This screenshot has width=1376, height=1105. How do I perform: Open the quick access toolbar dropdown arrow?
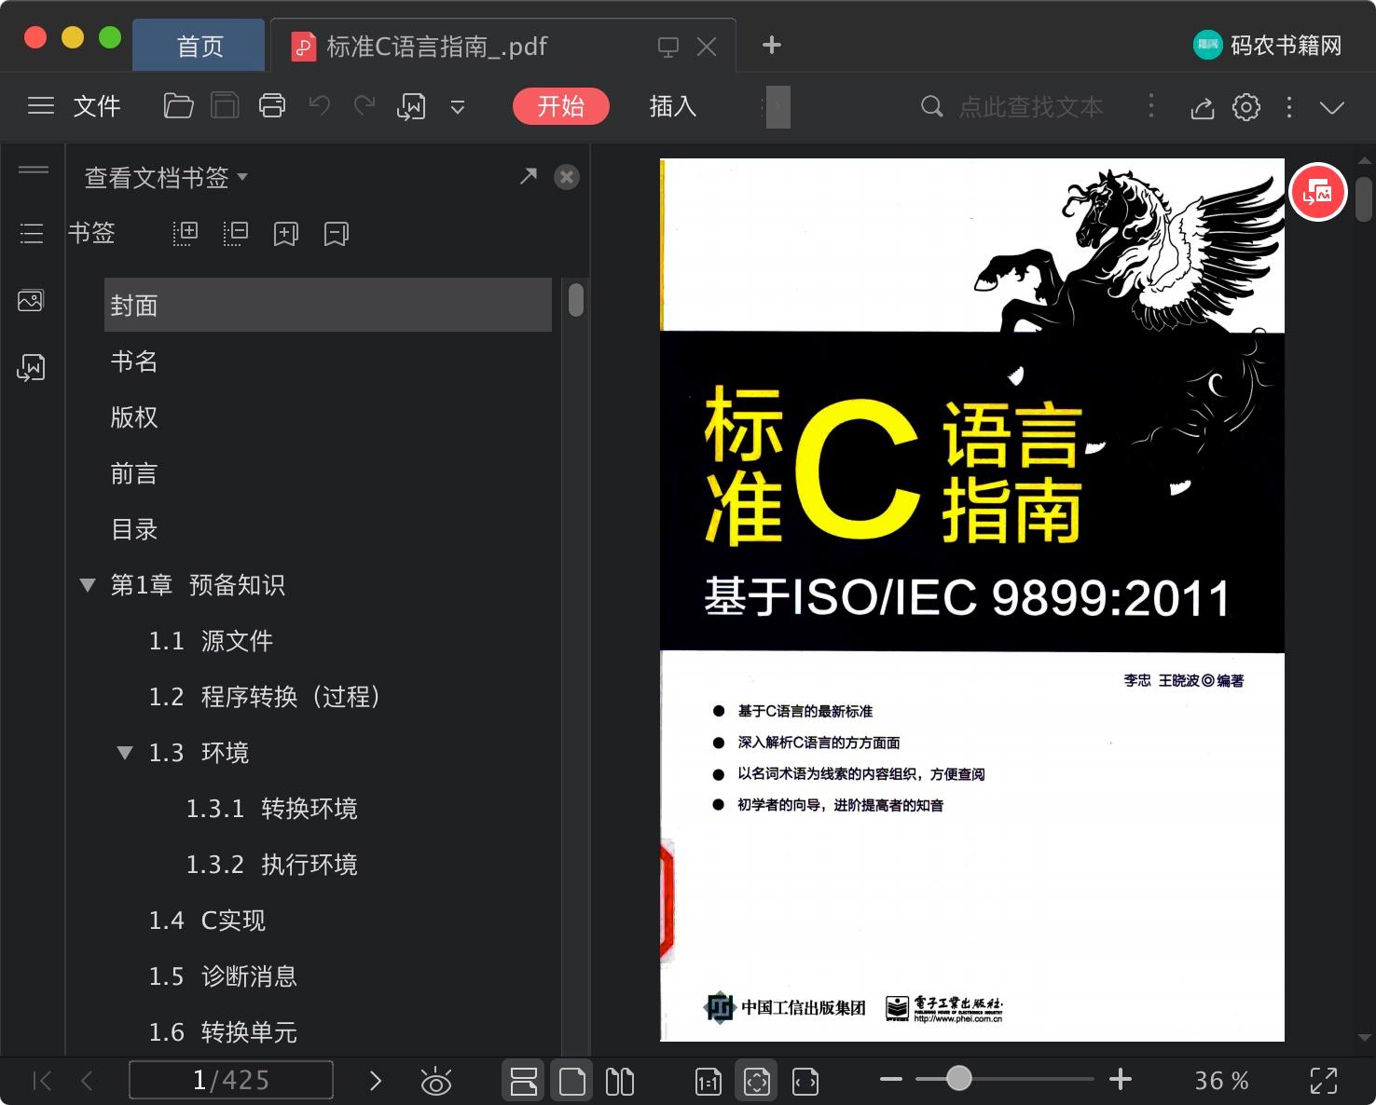458,107
